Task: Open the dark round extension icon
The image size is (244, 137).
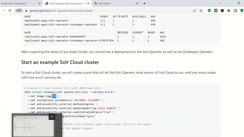Action: (x=222, y=11)
